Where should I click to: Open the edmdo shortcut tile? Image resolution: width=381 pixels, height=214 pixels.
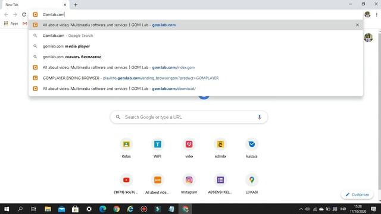click(220, 148)
